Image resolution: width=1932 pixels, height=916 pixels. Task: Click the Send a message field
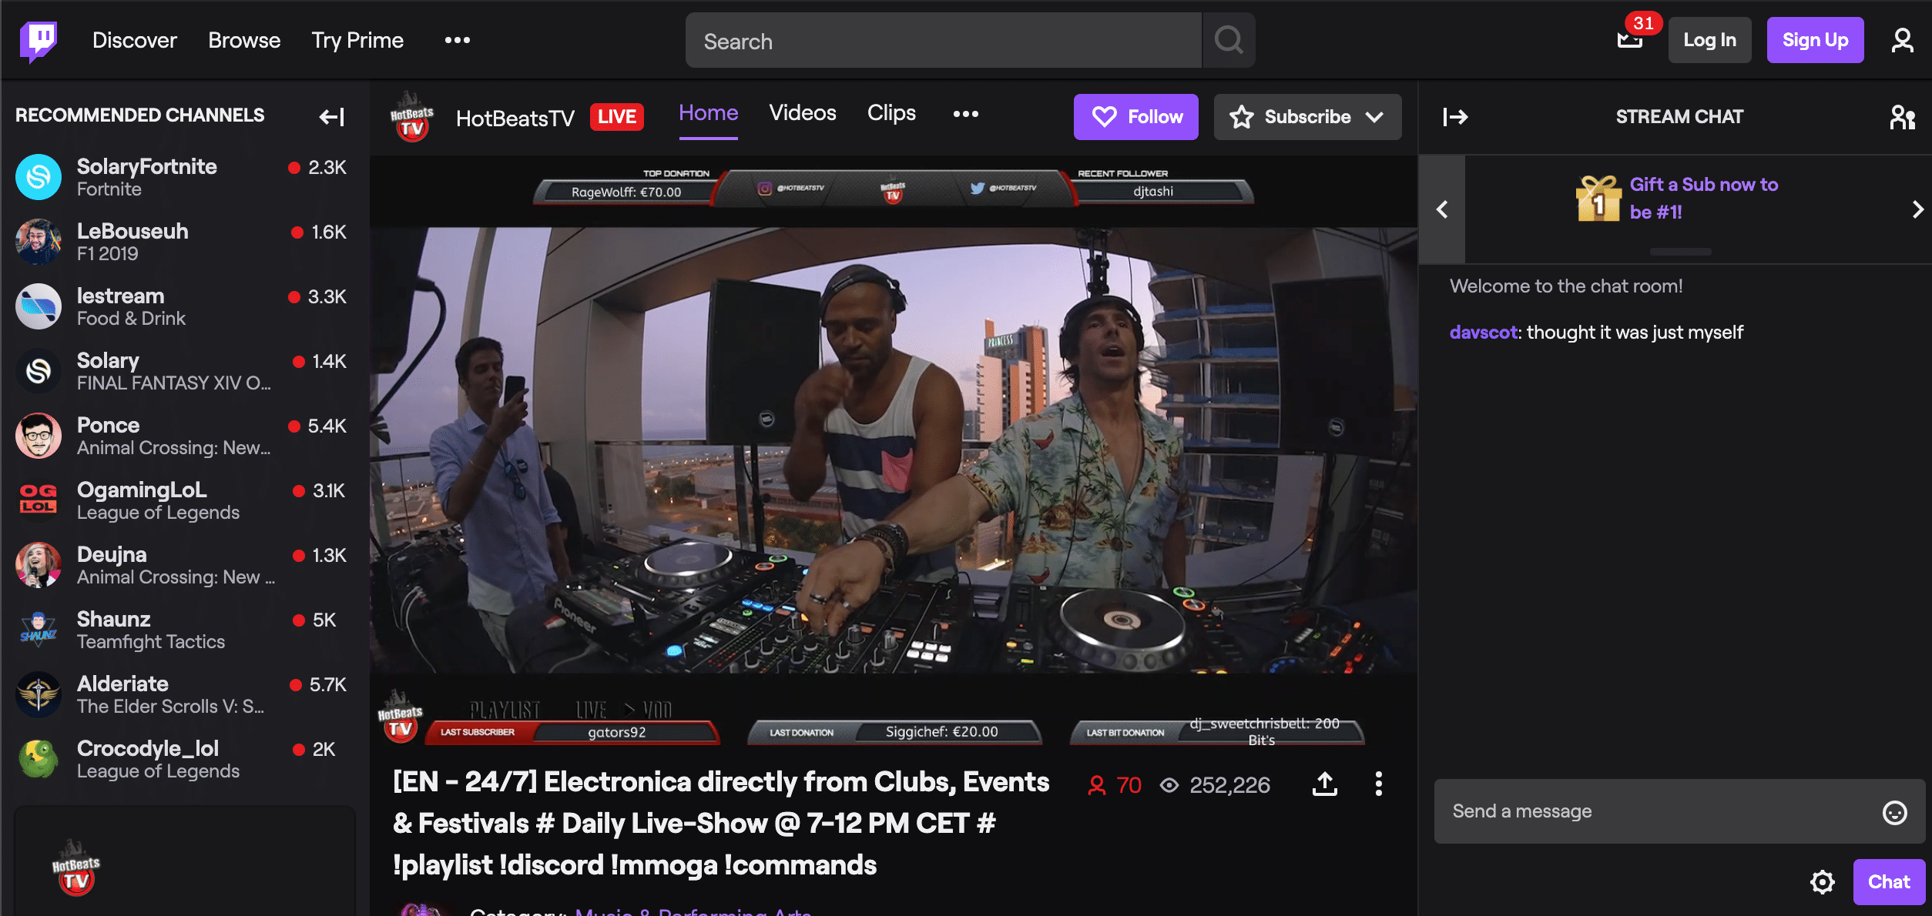[x=1679, y=811]
